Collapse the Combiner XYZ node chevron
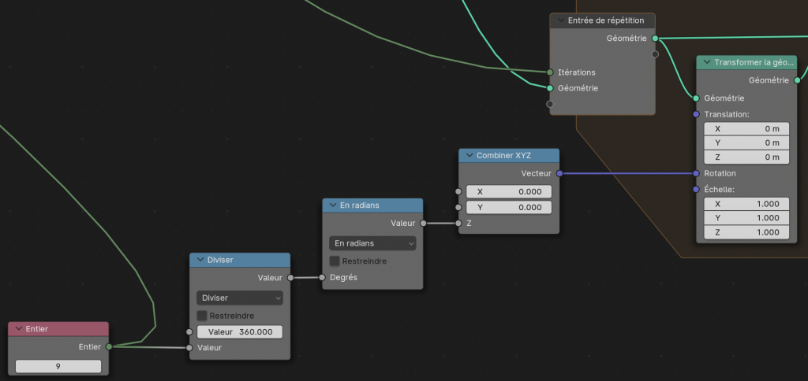Screen dimensions: 808x381 tap(469, 156)
